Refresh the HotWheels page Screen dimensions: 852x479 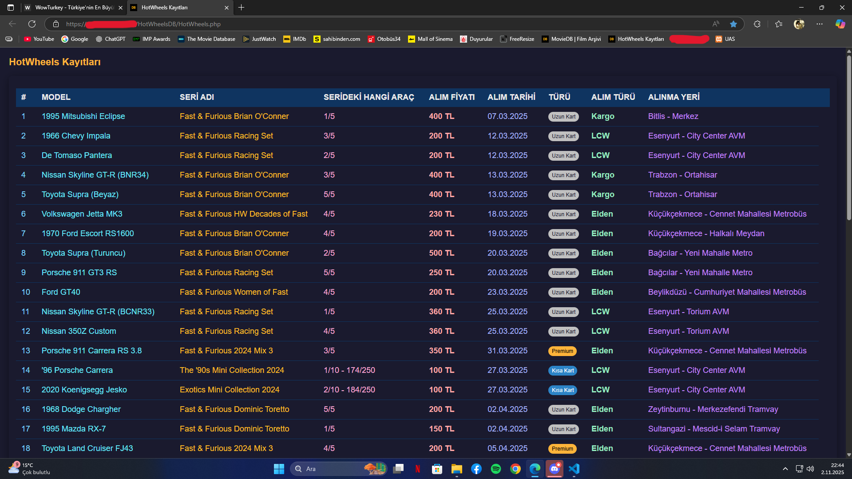click(x=32, y=24)
